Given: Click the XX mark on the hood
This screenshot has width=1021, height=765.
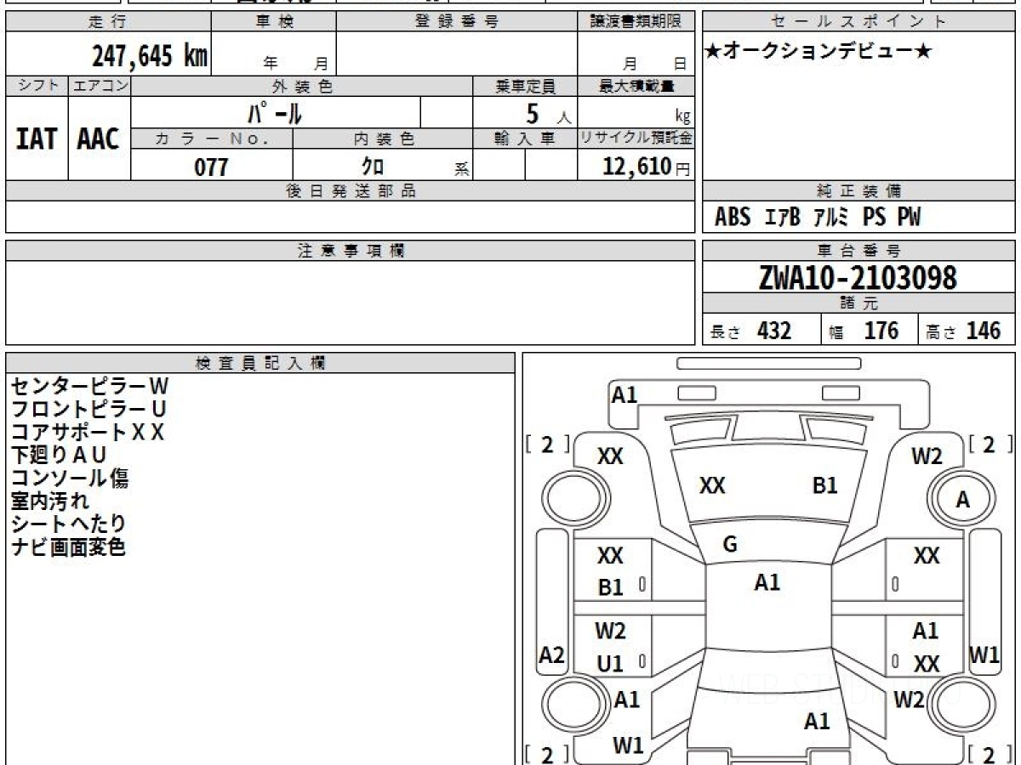Looking at the screenshot, I should point(712,486).
